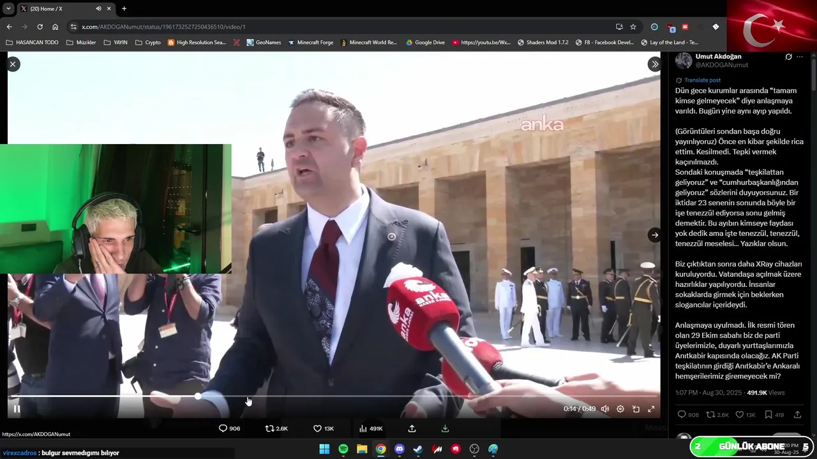Click the Grok icon beside the author name
The width and height of the screenshot is (817, 459).
point(788,57)
